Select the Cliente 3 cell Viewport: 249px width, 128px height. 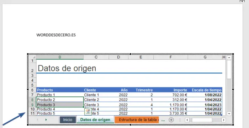click(96, 105)
